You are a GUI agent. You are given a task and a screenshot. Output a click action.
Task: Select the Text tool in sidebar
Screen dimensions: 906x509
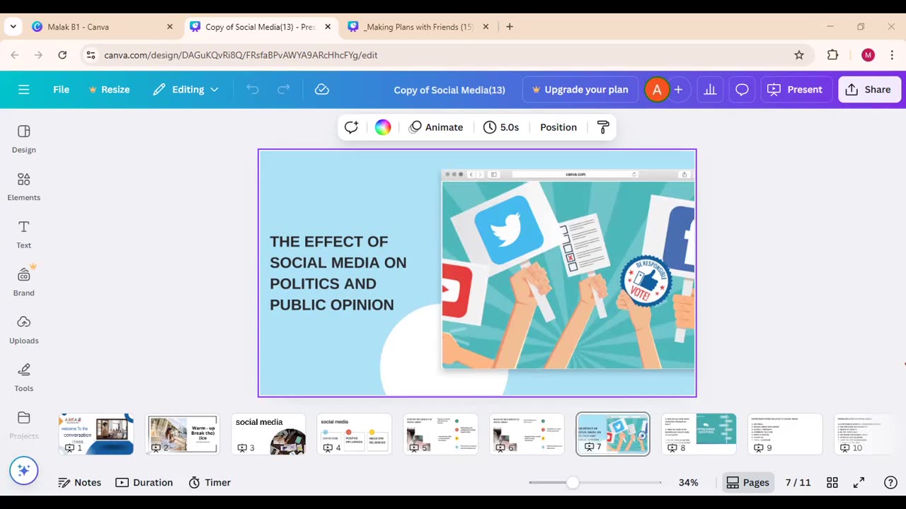[23, 235]
